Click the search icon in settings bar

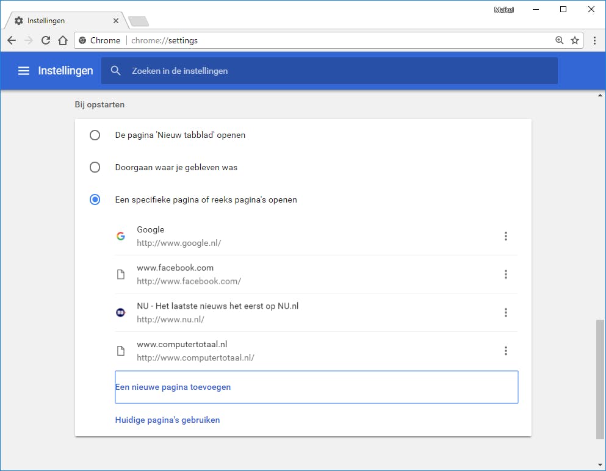pos(116,71)
